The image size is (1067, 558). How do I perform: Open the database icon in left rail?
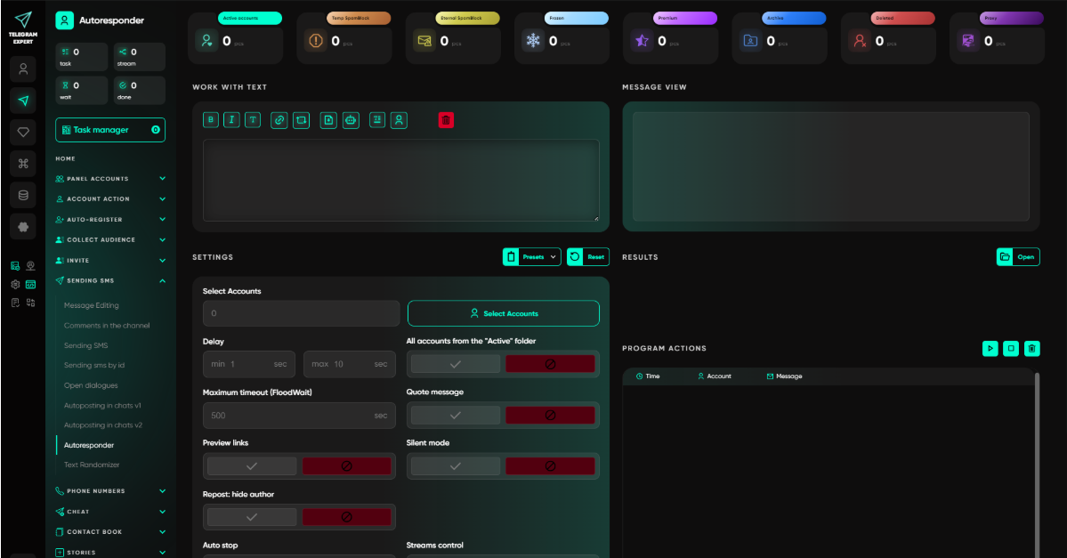tap(23, 195)
